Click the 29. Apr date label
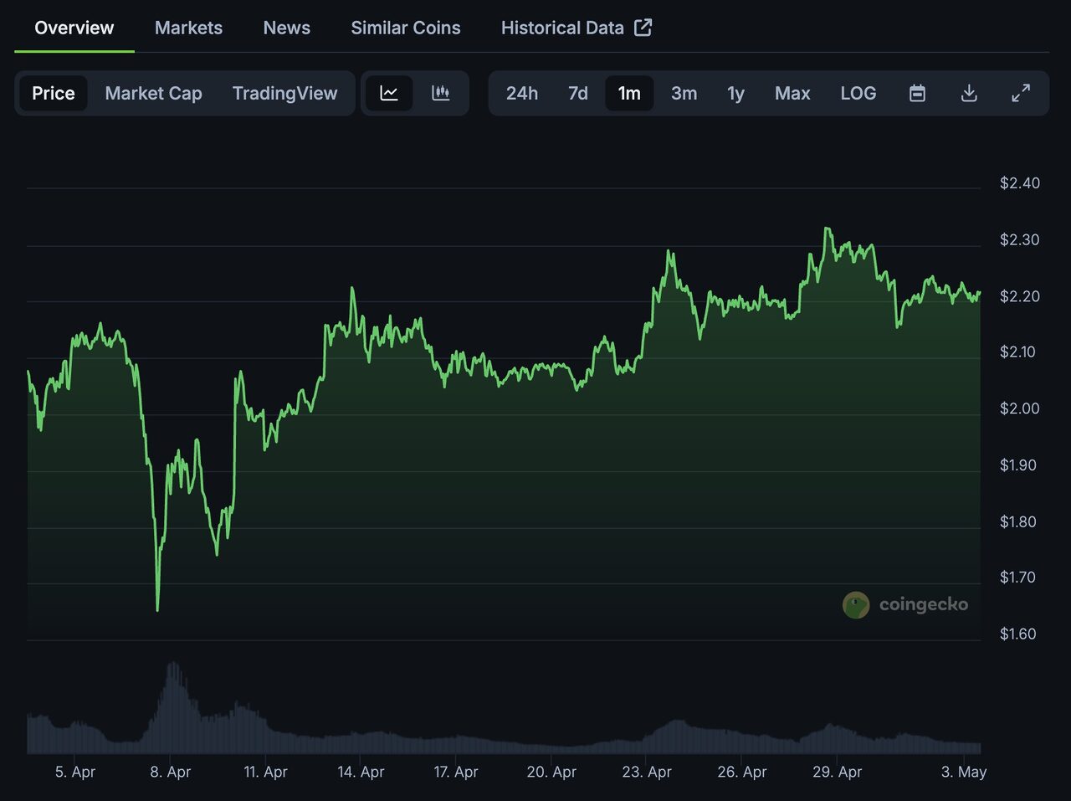The height and width of the screenshot is (801, 1071). [x=837, y=772]
